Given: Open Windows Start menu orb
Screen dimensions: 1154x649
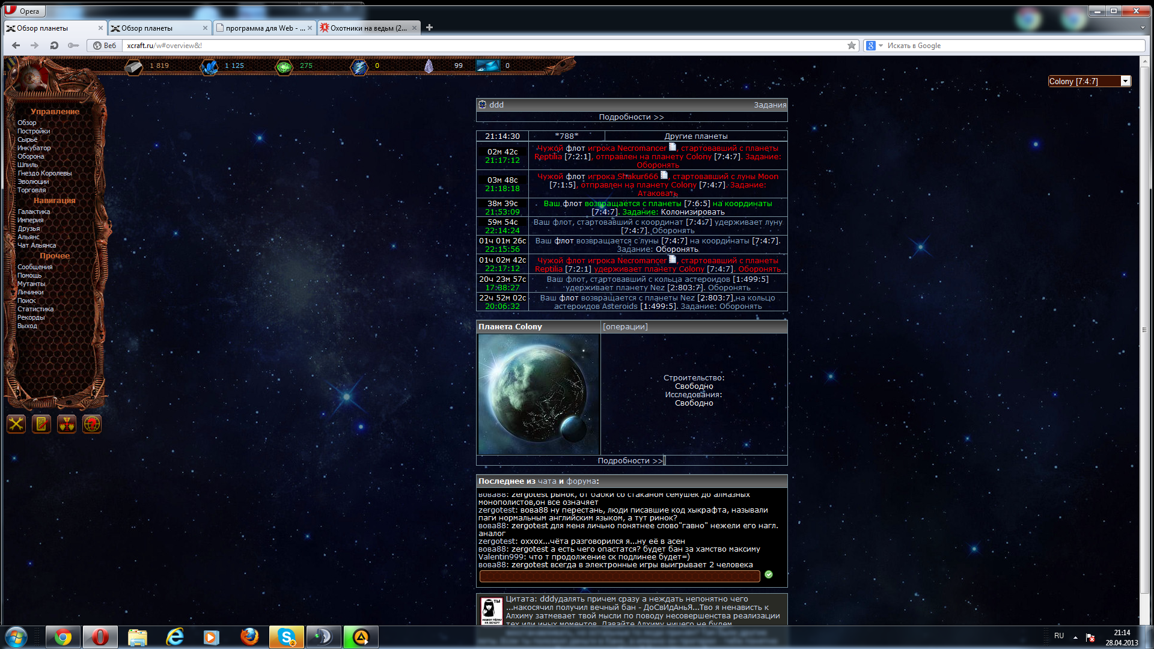Looking at the screenshot, I should pyautogui.click(x=16, y=637).
